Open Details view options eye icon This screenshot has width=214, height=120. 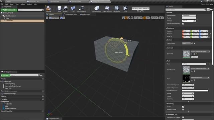(x=211, y=10)
